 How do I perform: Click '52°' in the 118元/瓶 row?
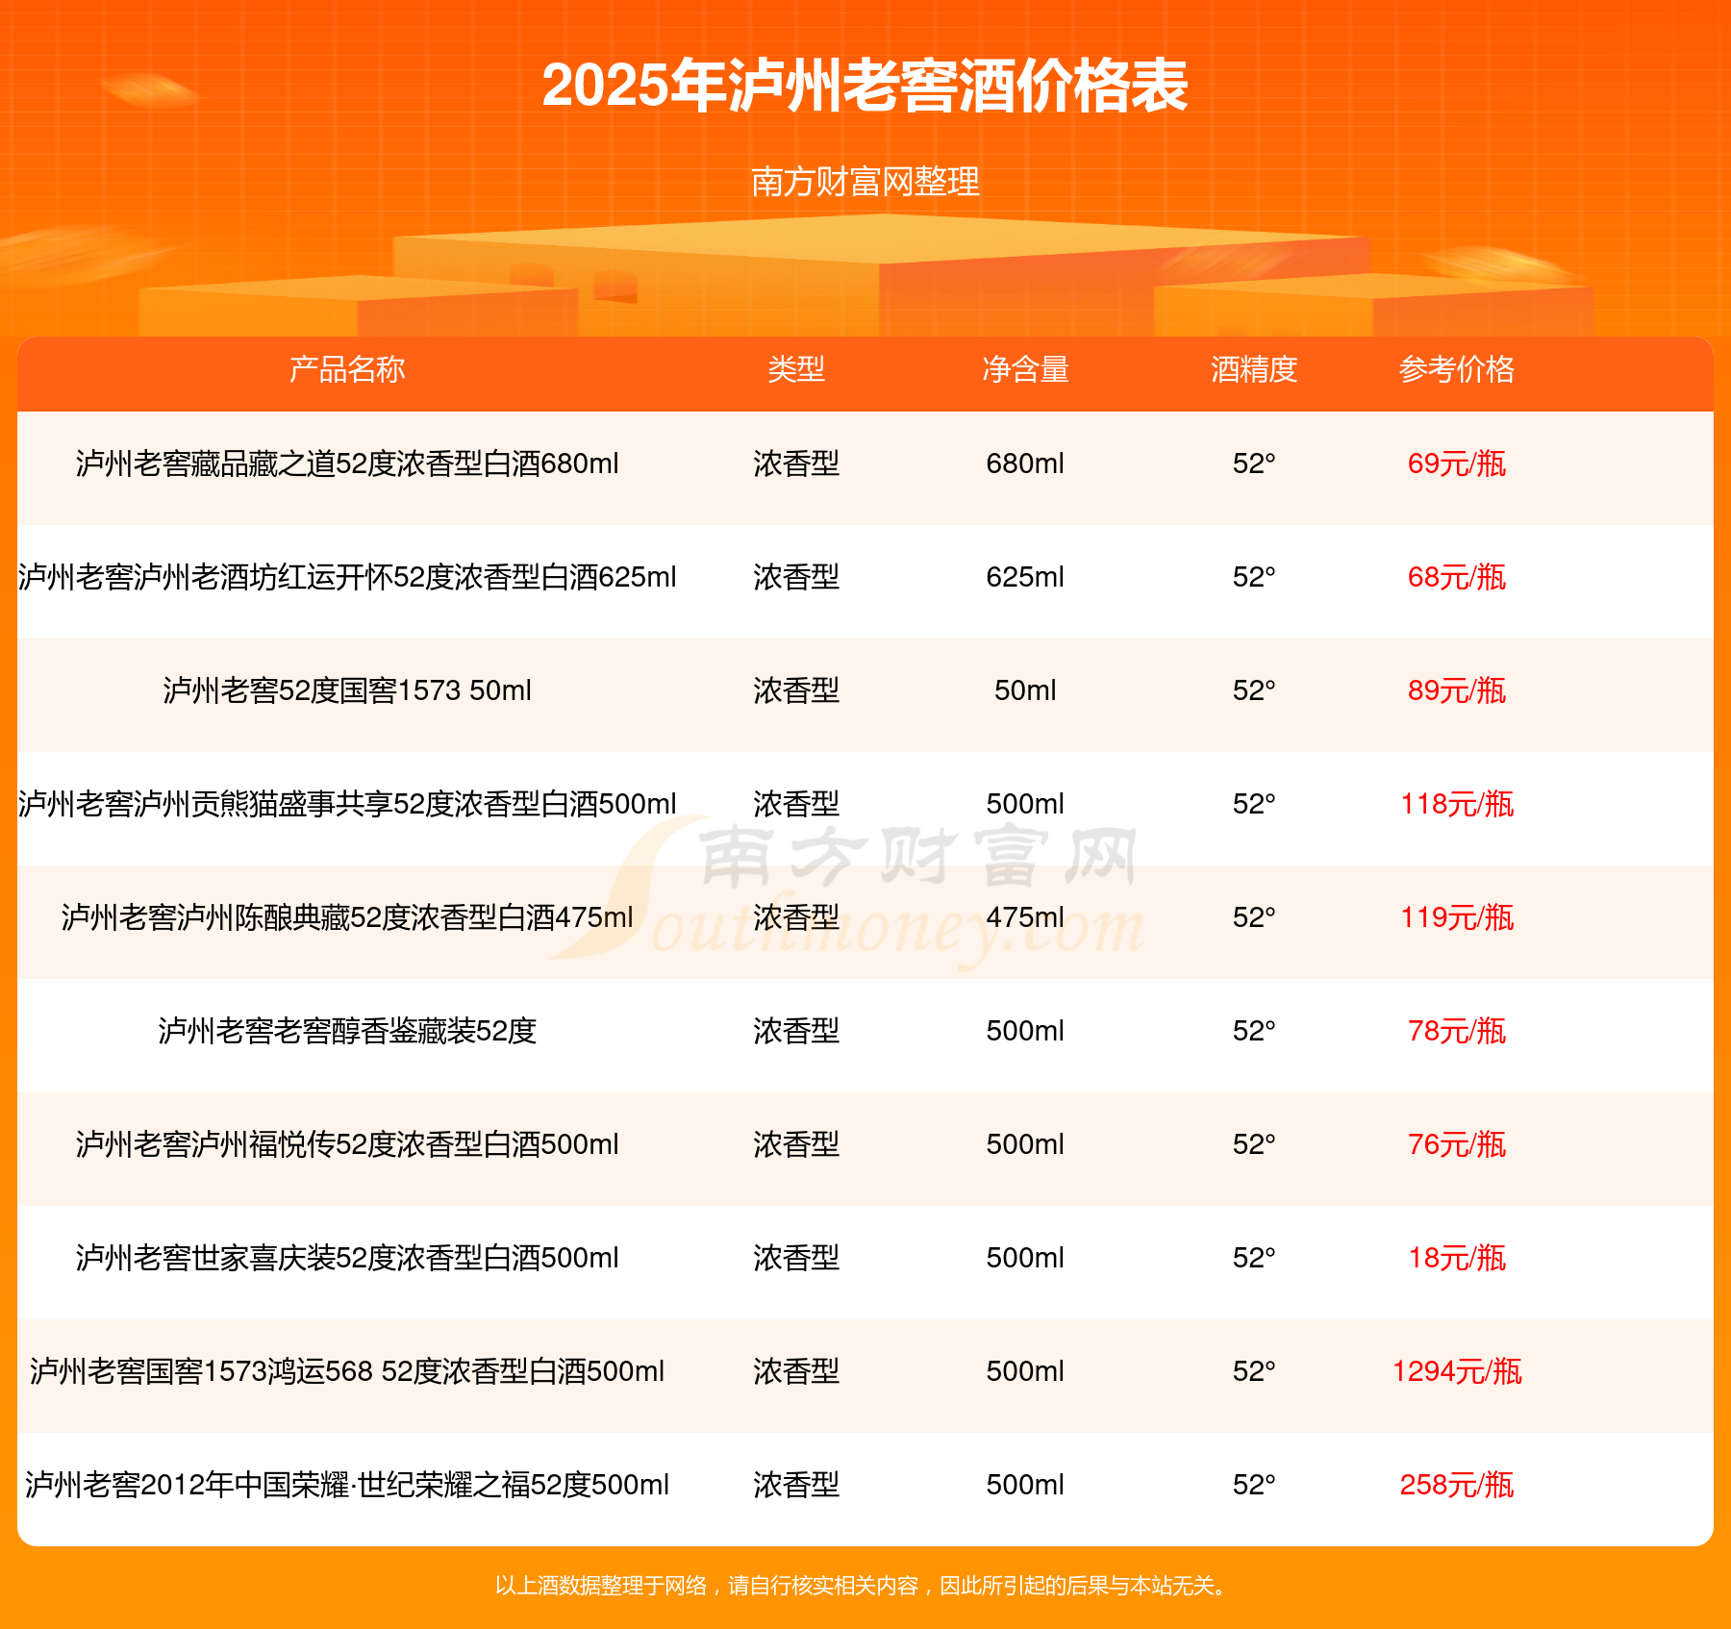tap(1254, 804)
